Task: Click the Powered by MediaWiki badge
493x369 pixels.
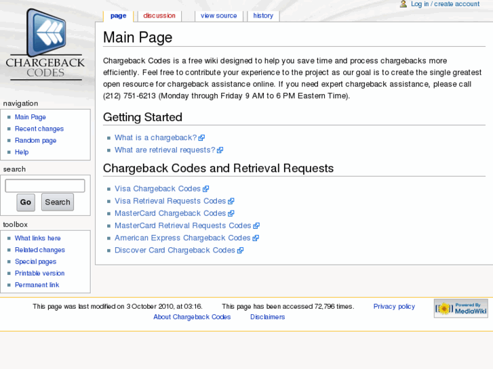Action: (x=460, y=309)
